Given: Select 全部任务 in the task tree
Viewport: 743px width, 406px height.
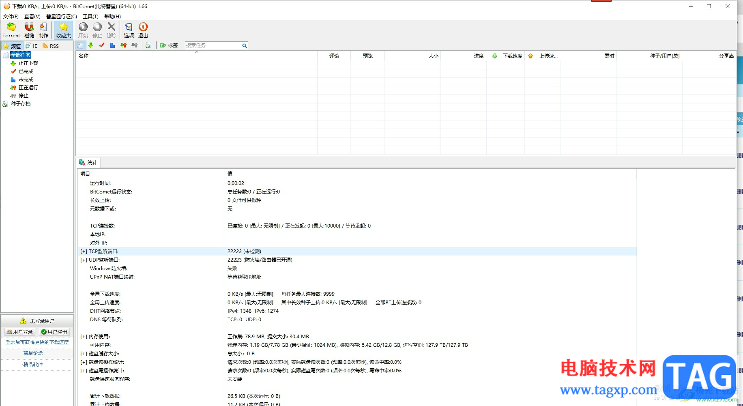Looking at the screenshot, I should click(21, 55).
